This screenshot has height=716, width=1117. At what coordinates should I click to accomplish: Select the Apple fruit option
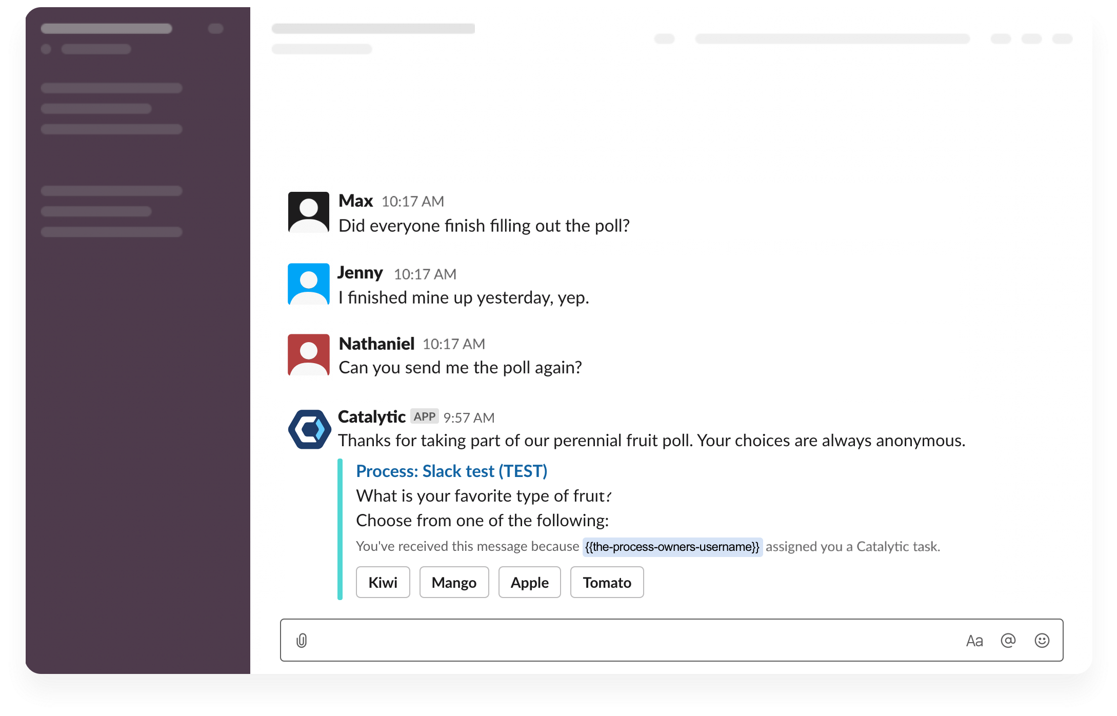point(530,583)
